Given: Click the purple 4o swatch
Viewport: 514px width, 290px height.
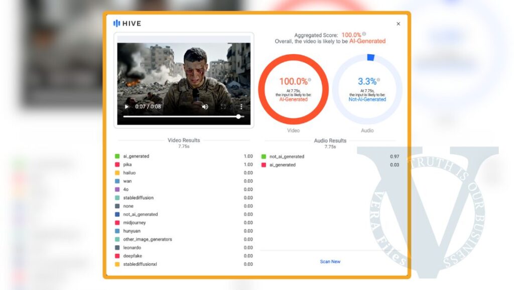Looking at the screenshot, I should pos(117,189).
